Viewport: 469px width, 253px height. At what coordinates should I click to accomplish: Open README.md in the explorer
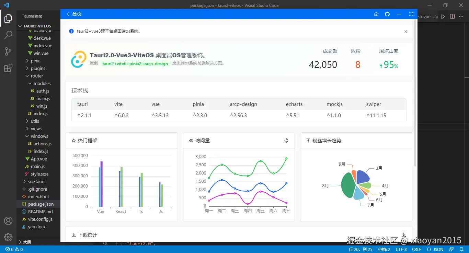[41, 212]
